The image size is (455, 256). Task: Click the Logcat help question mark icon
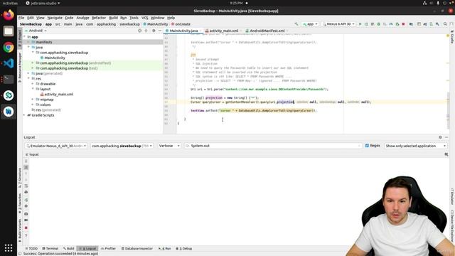point(26,235)
